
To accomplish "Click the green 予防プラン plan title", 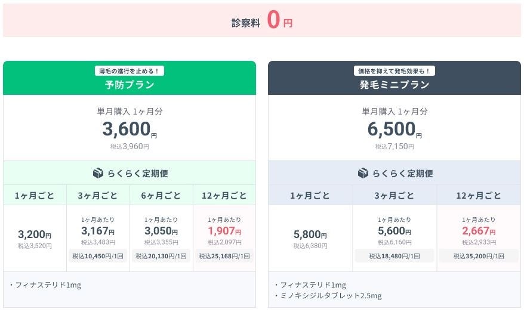I will pyautogui.click(x=130, y=85).
